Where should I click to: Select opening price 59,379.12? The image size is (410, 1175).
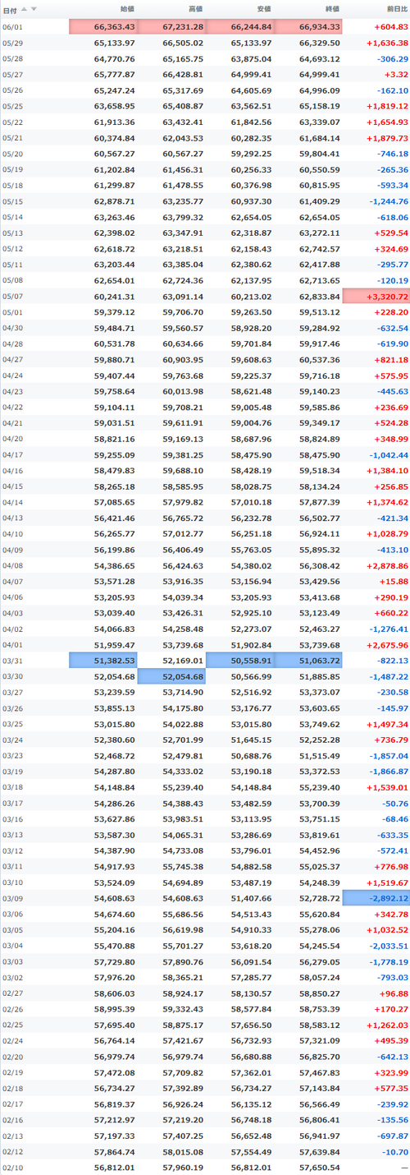click(115, 313)
